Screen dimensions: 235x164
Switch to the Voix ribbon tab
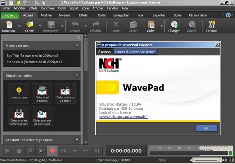pos(141,15)
